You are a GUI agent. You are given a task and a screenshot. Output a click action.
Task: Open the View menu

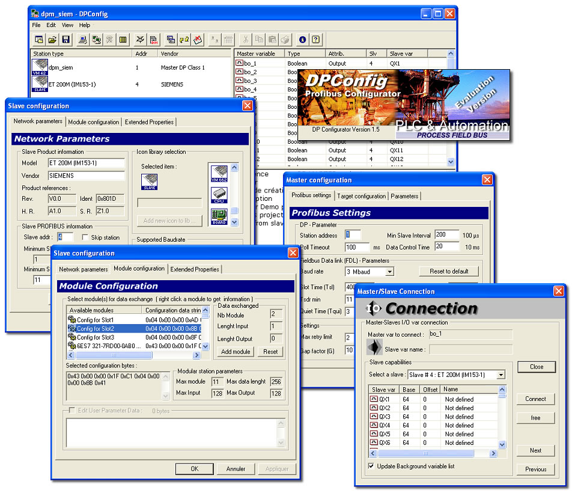point(67,25)
